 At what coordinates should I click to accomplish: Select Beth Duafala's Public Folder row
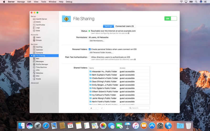coord(119,75)
